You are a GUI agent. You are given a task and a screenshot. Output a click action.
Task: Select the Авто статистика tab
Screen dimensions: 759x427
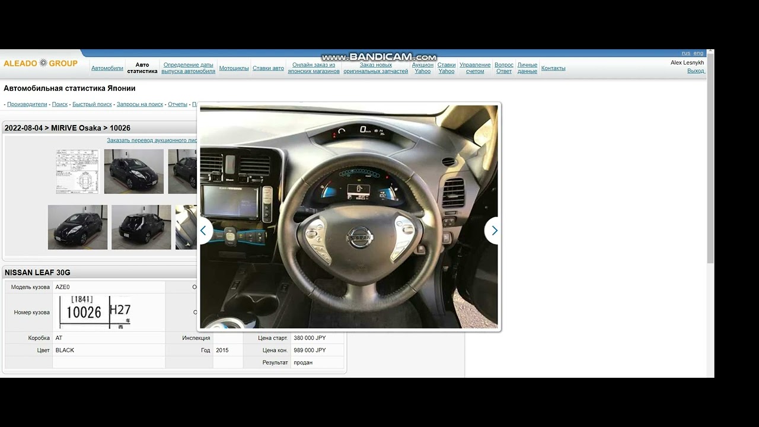click(142, 68)
